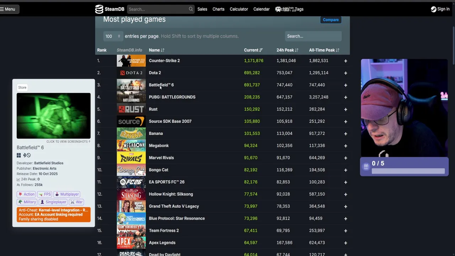455x256 pixels.
Task: Add Banana to compare with plus
Action: tap(346, 134)
